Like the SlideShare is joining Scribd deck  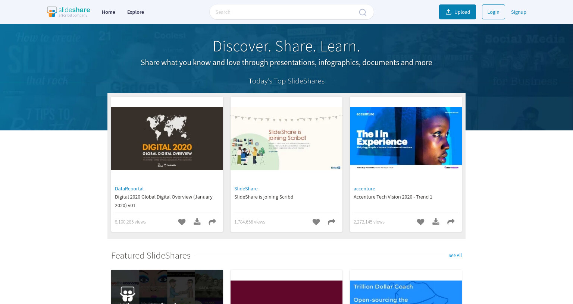[x=316, y=222]
